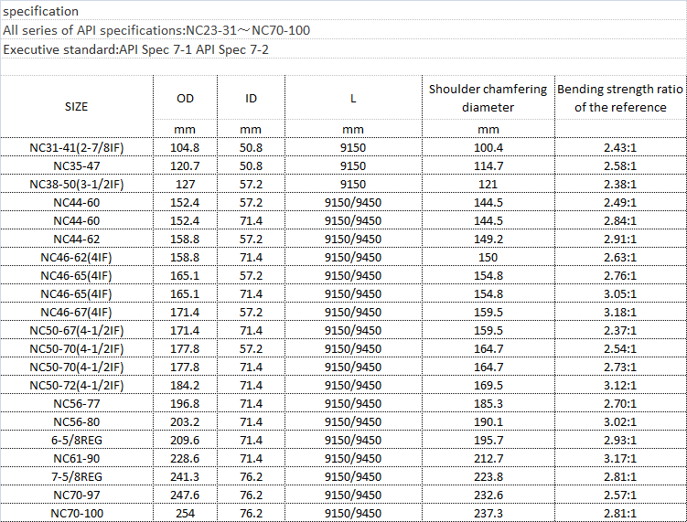Click the 6-5/8REG size cell
687x522 pixels.
(77, 440)
